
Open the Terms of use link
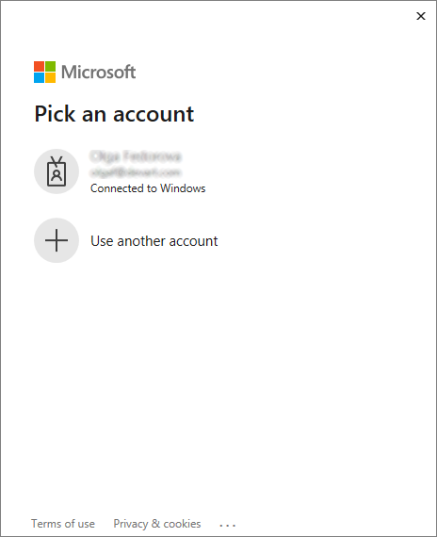(x=63, y=524)
